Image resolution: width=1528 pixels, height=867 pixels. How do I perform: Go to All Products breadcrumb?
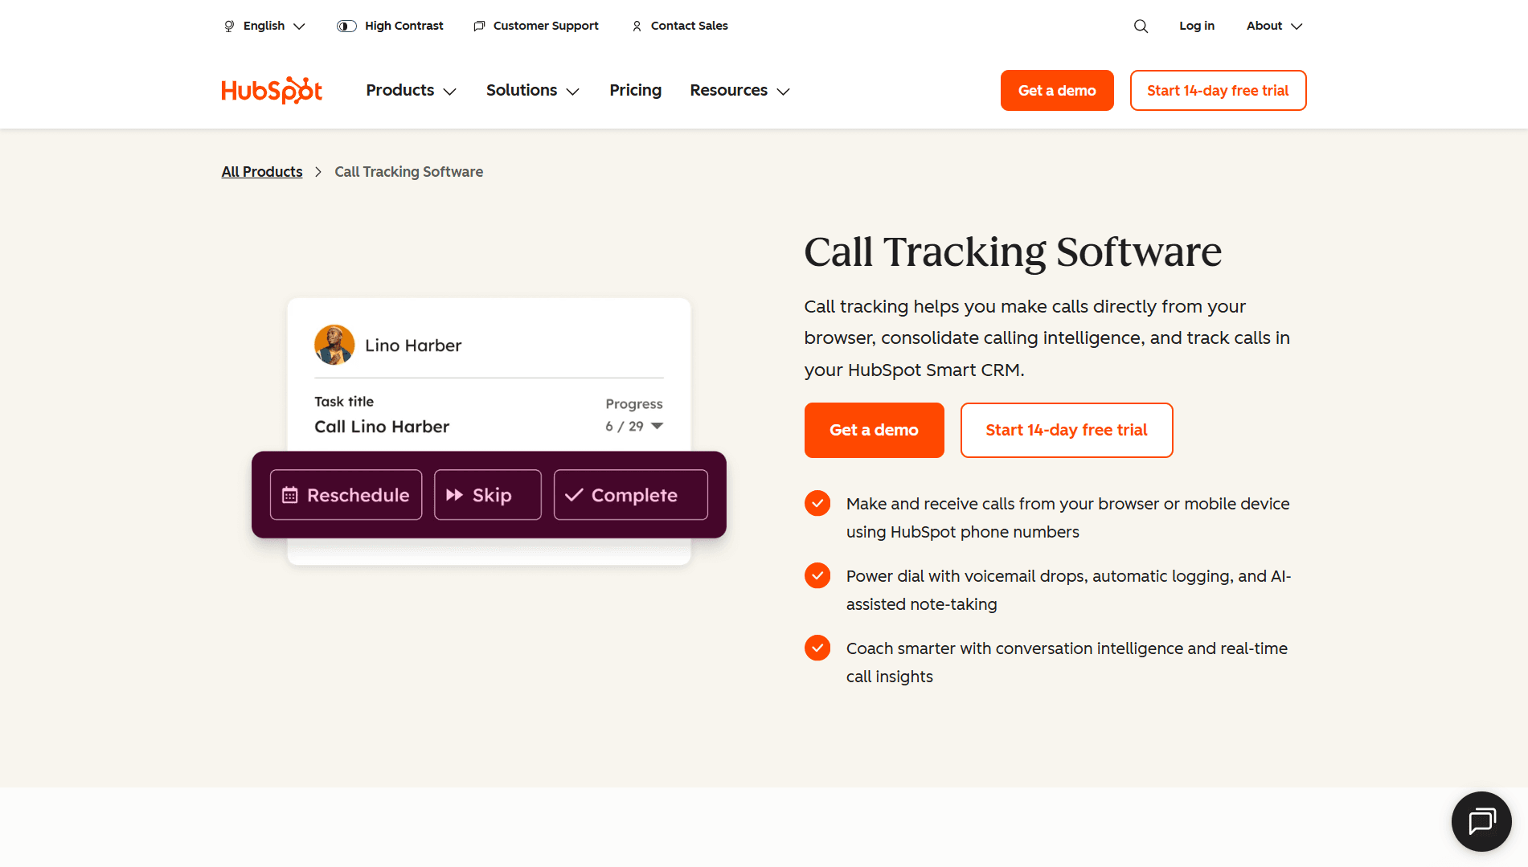coord(262,172)
